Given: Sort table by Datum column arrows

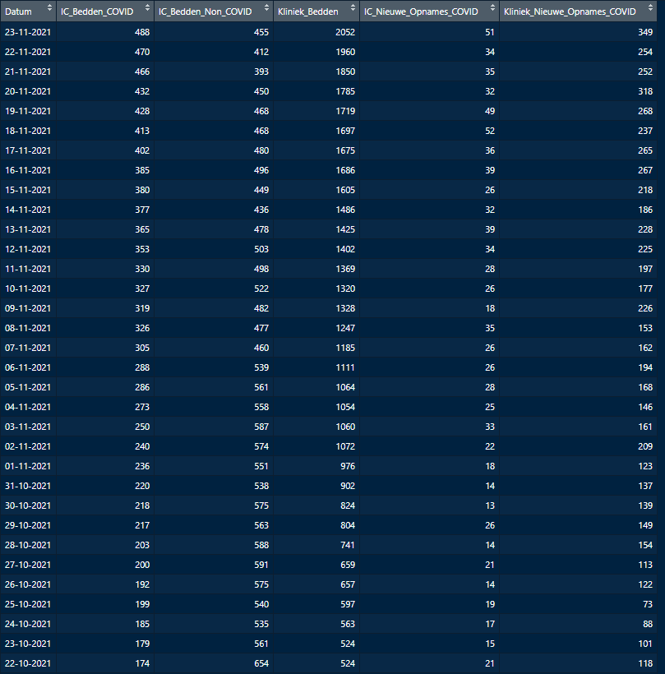Looking at the screenshot, I should [x=49, y=7].
